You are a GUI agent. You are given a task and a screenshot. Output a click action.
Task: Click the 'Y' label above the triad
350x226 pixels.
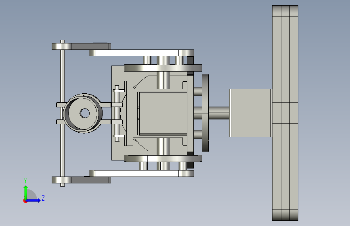coord(25,181)
